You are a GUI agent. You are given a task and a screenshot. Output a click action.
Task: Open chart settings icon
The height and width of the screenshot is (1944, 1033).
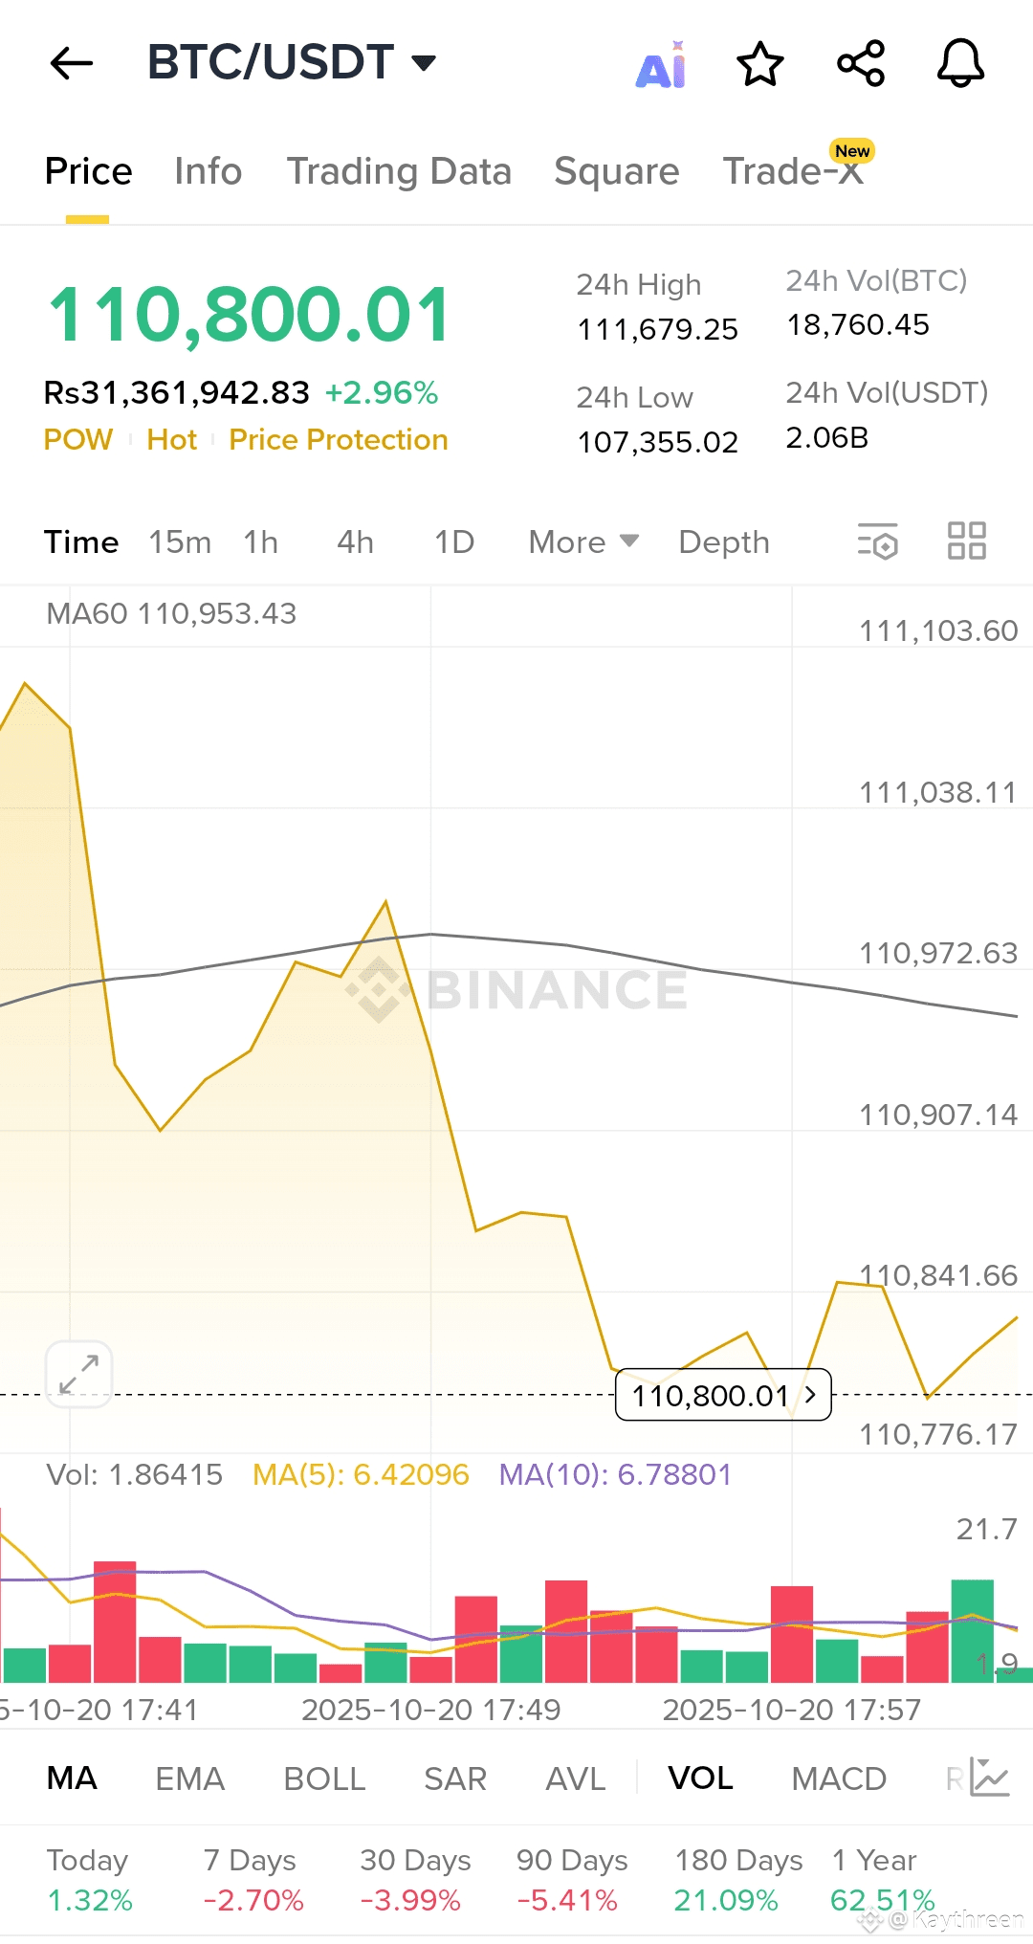(x=878, y=541)
